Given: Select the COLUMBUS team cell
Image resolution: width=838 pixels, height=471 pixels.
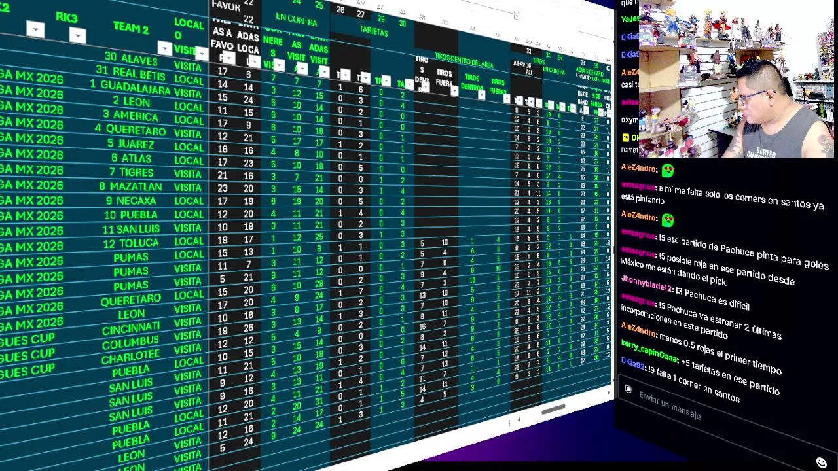Looking at the screenshot, I should 130,343.
